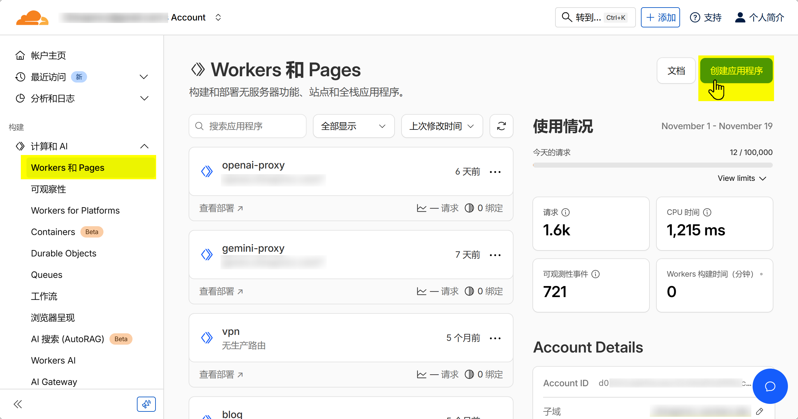Click the refresh applications list icon
798x419 pixels.
[x=501, y=126]
